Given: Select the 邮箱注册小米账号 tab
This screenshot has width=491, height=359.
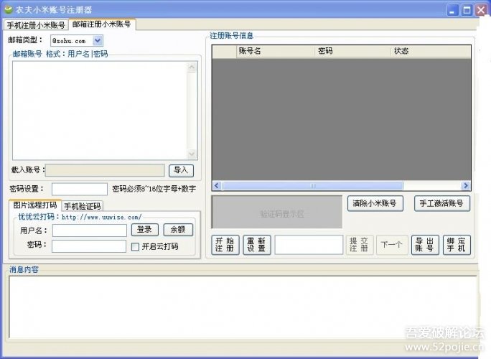Looking at the screenshot, I should (x=101, y=24).
